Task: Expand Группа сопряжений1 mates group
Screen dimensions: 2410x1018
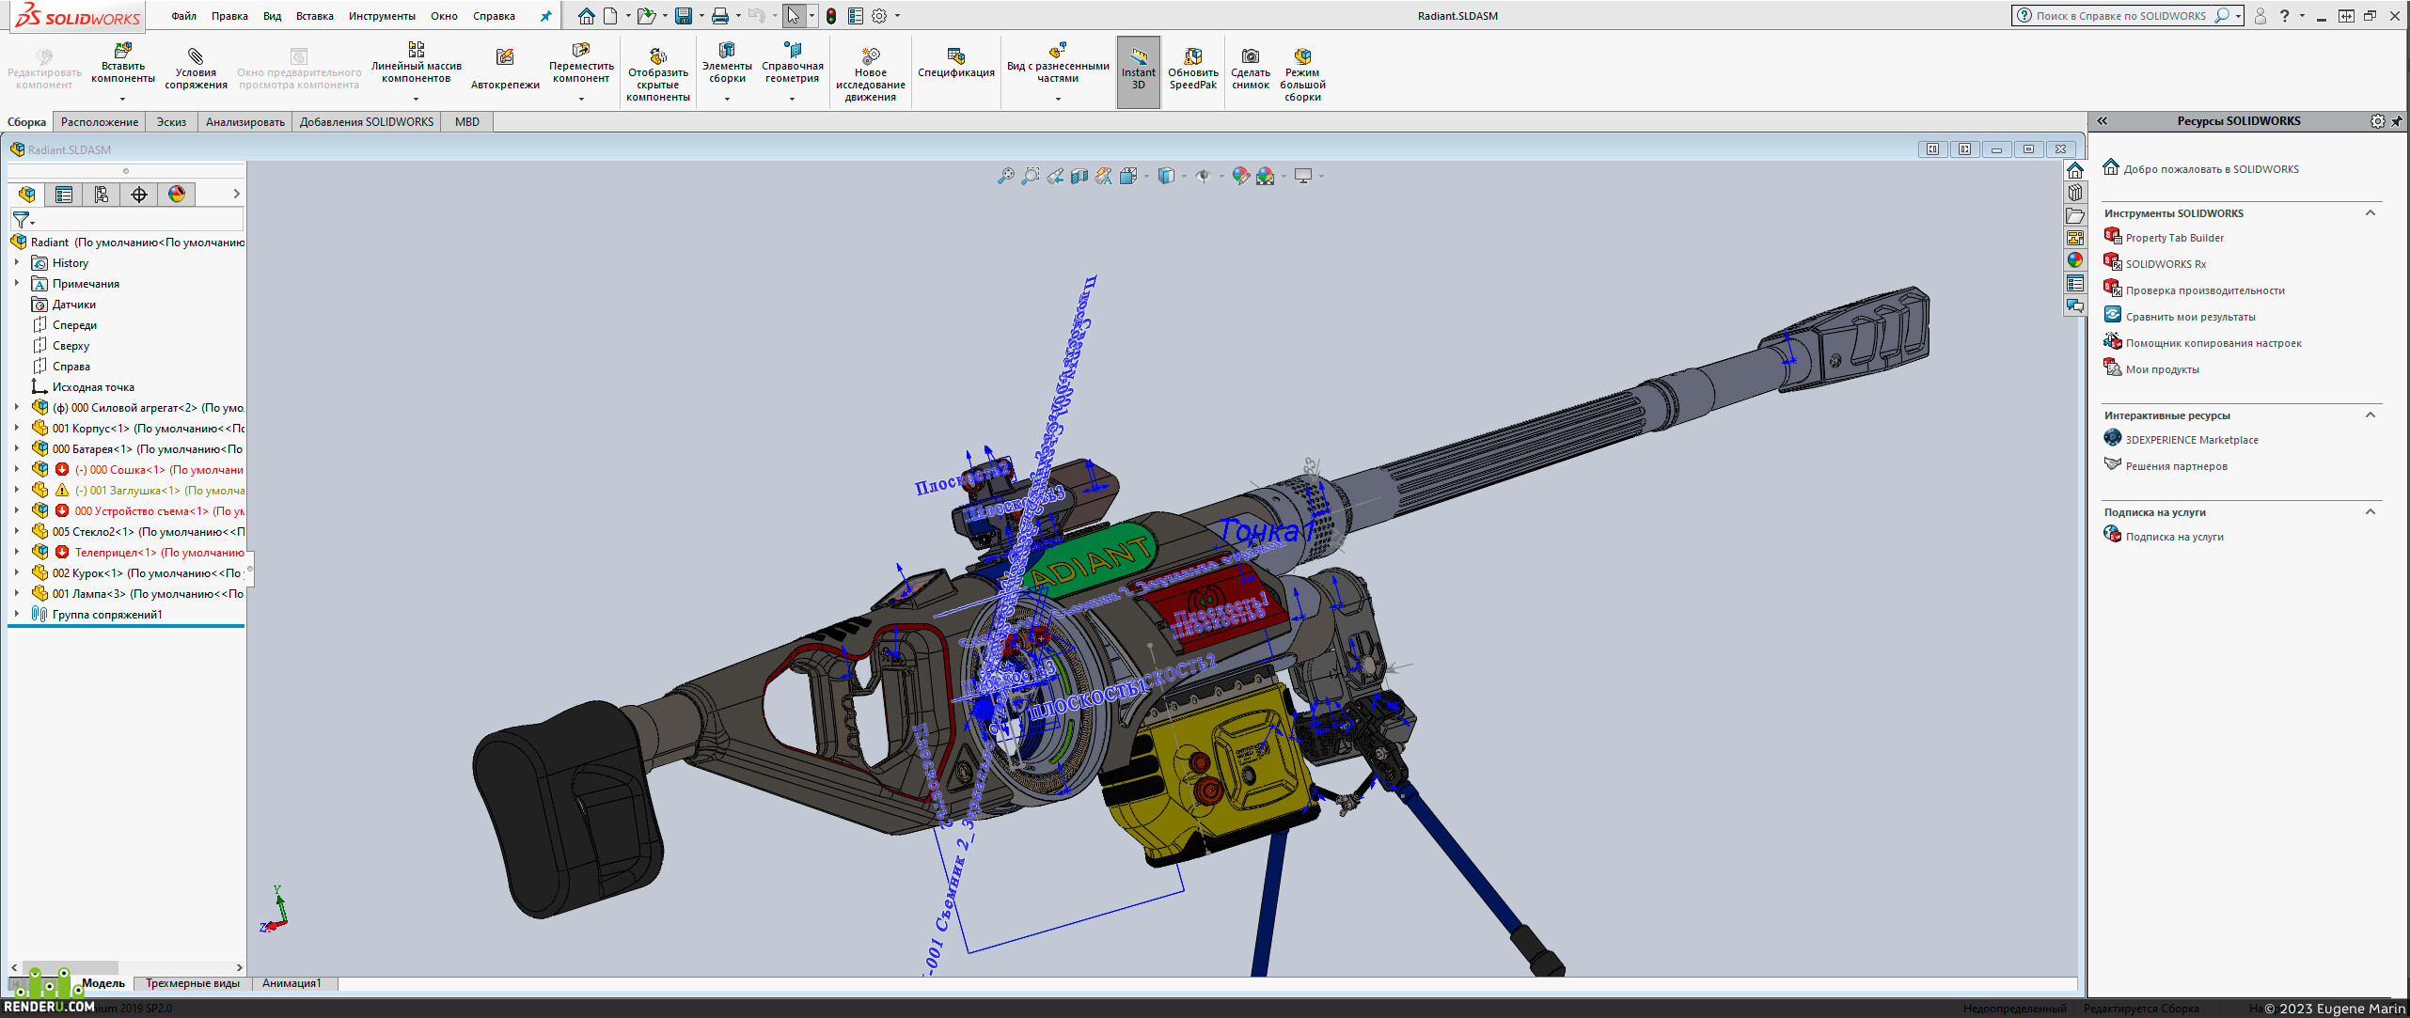Action: pyautogui.click(x=16, y=615)
